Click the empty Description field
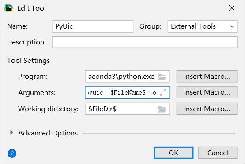This screenshot has height=164, width=245. (x=145, y=42)
